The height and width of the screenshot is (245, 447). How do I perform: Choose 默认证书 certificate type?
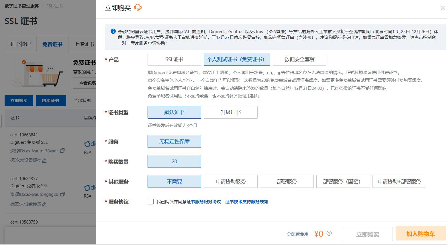click(174, 112)
